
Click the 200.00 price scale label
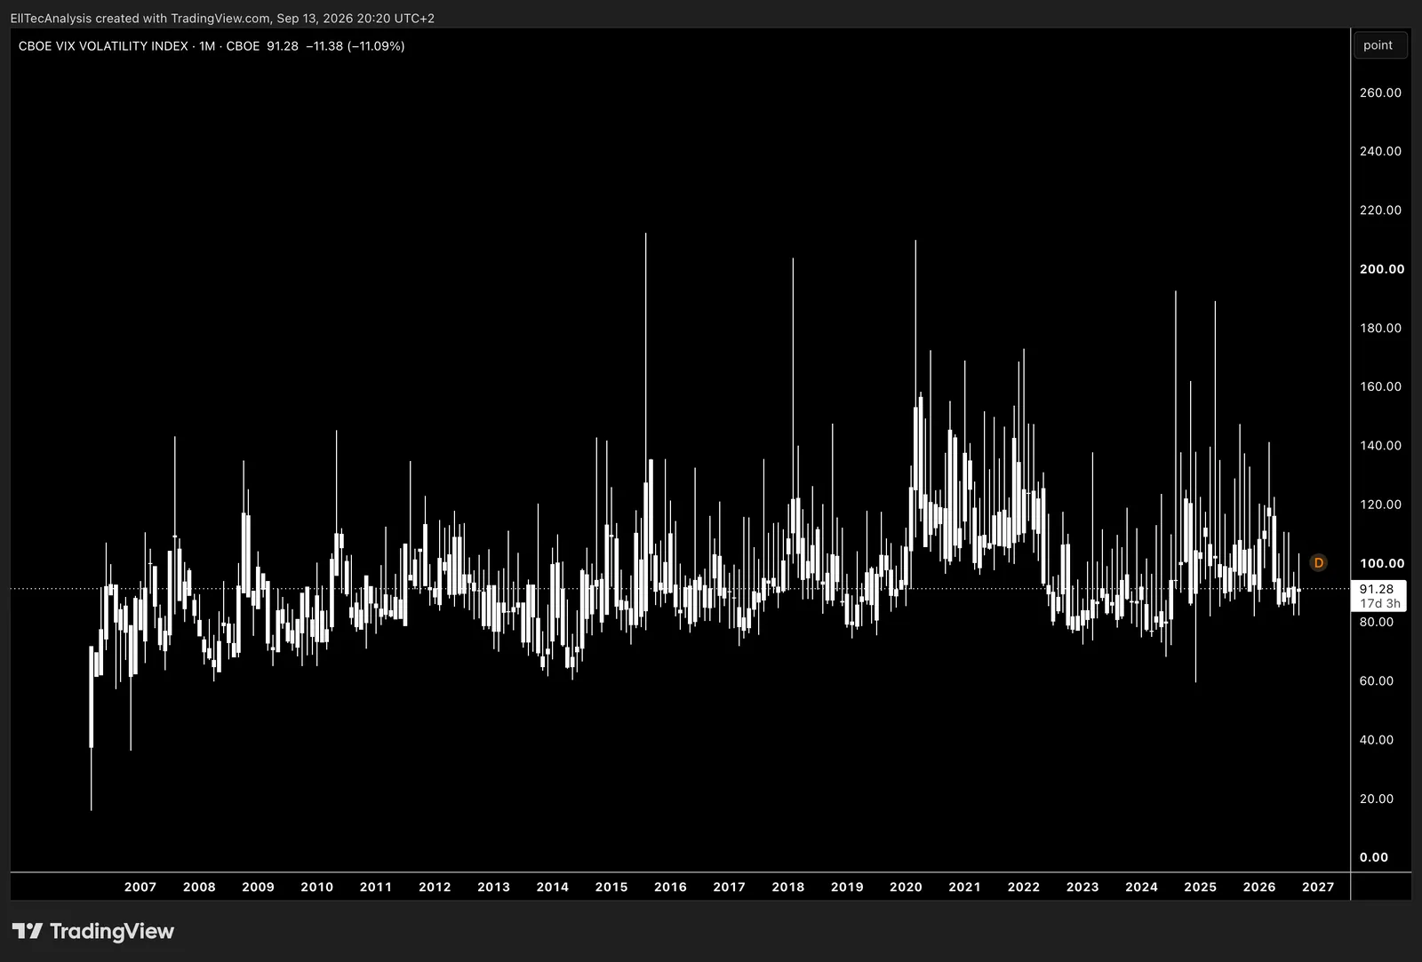point(1382,269)
